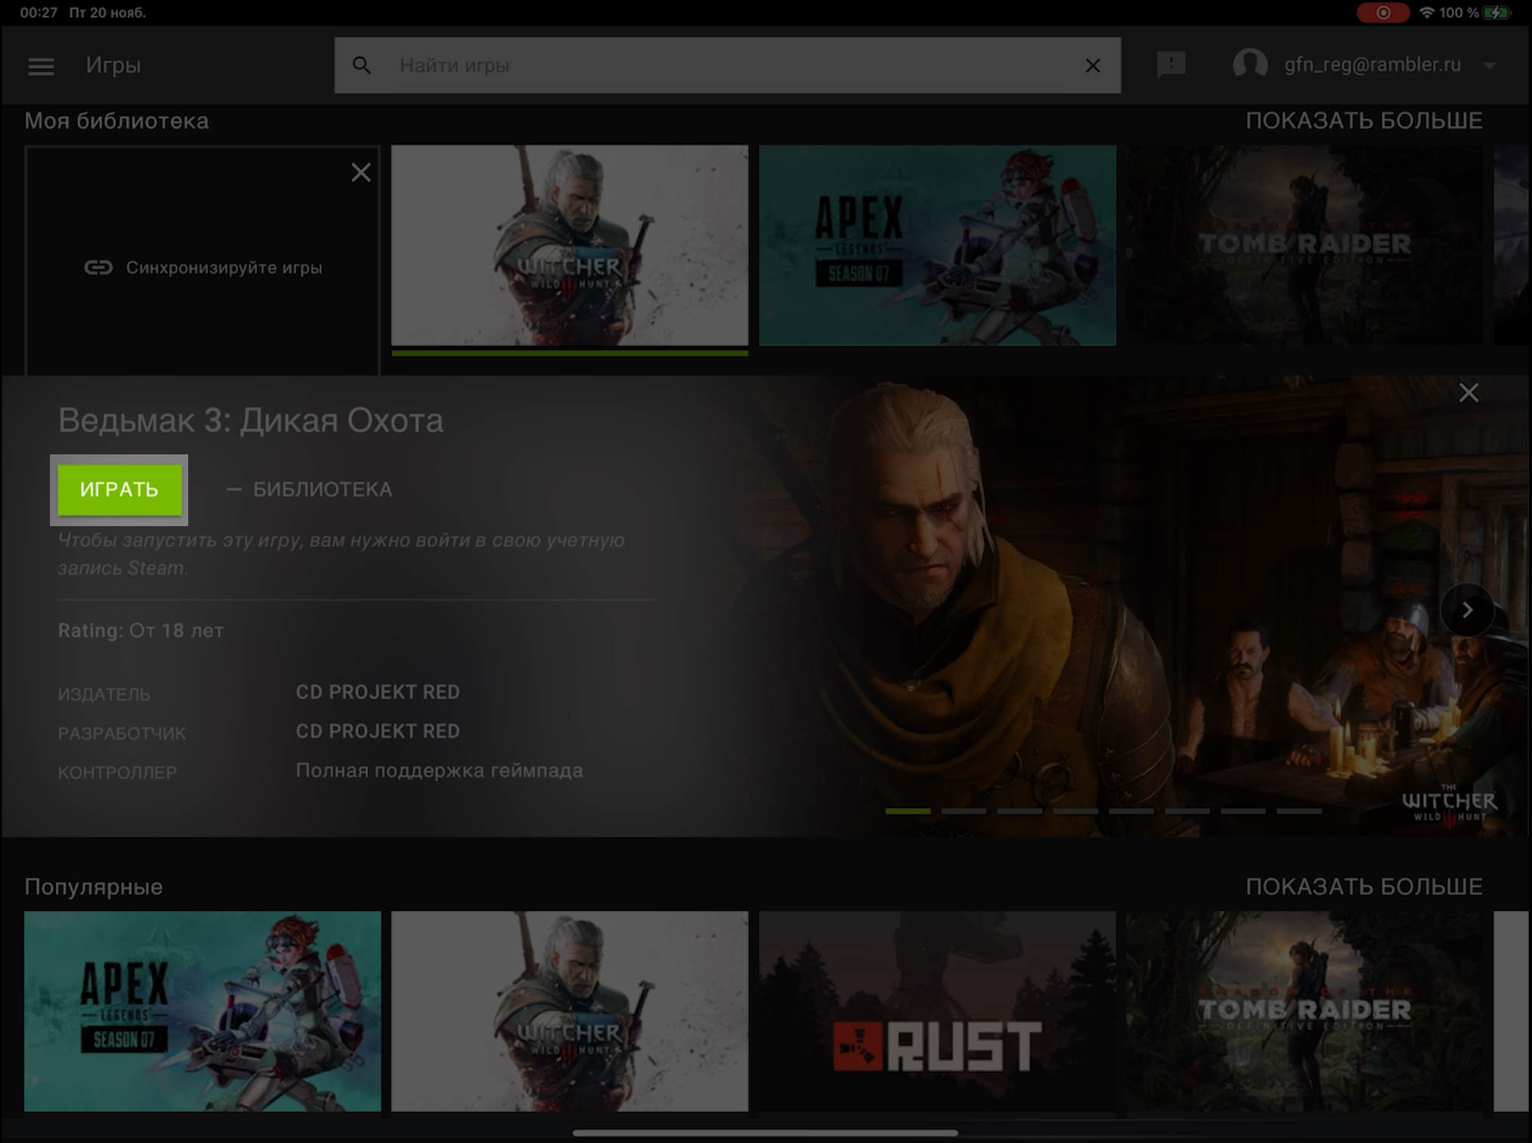This screenshot has height=1143, width=1532.
Task: Focus the Найти игры search field
Action: click(727, 66)
